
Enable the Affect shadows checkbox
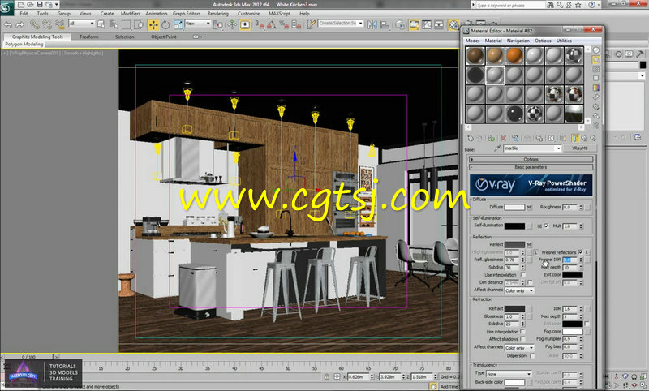pos(523,339)
